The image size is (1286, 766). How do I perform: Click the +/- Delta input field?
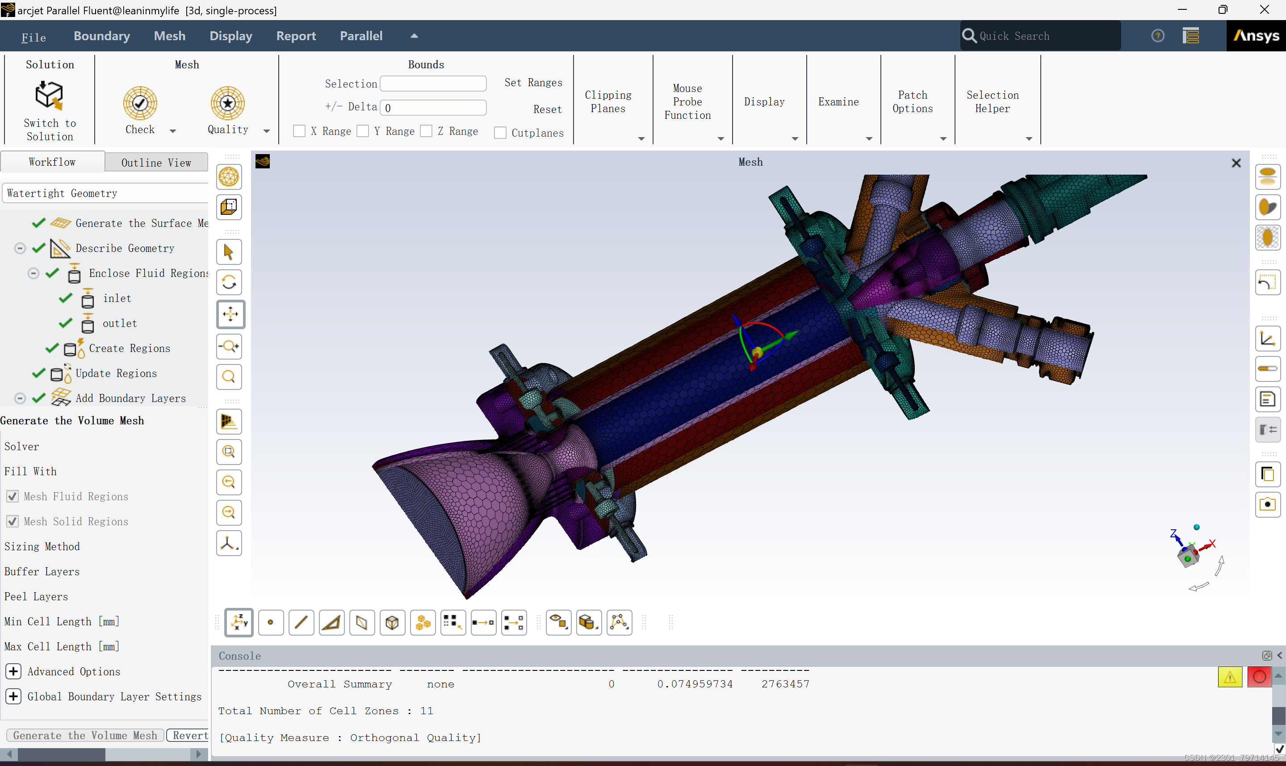433,107
